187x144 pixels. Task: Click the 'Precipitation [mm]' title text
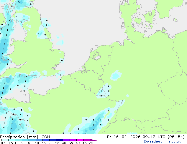pyautogui.click(x=19, y=137)
